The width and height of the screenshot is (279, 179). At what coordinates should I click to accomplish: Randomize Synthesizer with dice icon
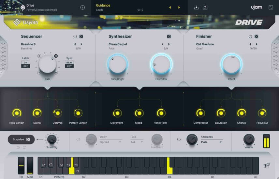click(169, 36)
